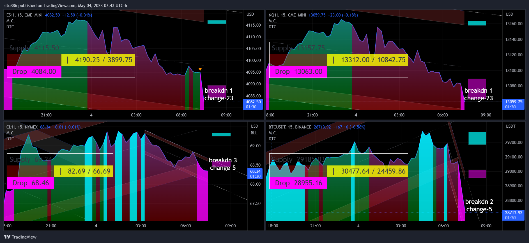Image resolution: width=529 pixels, height=243 pixels.
Task: Click the -0.01 (-0.01%) change value
Action: coord(67,127)
